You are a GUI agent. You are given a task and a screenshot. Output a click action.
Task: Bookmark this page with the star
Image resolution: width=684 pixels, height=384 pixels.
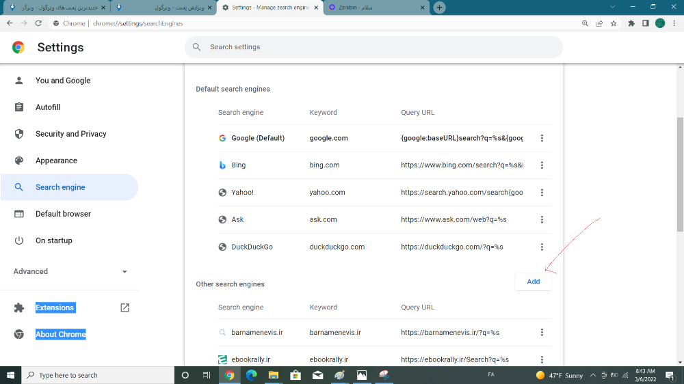614,23
